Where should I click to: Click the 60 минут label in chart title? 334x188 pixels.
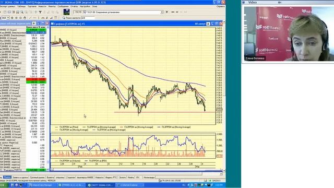[200, 24]
